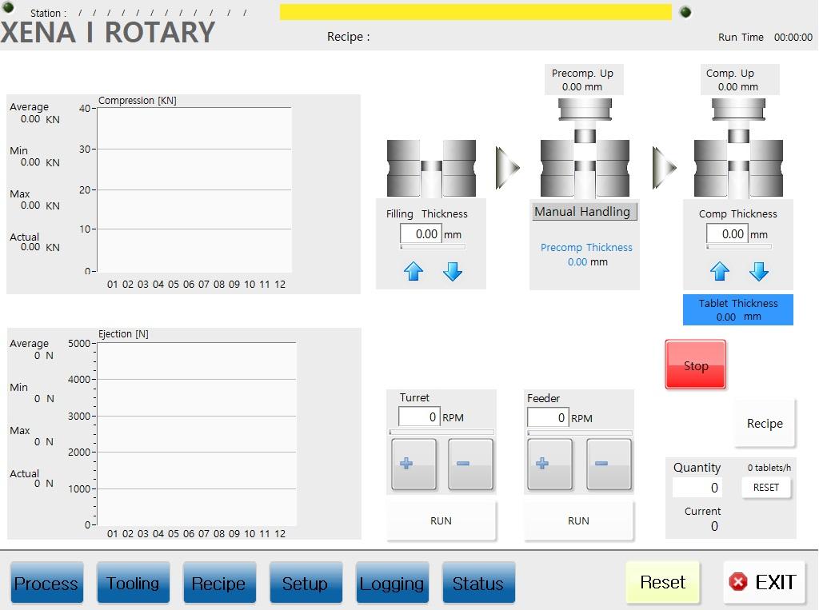The height and width of the screenshot is (610, 819).
Task: Click the Turret RPM input field
Action: point(419,417)
